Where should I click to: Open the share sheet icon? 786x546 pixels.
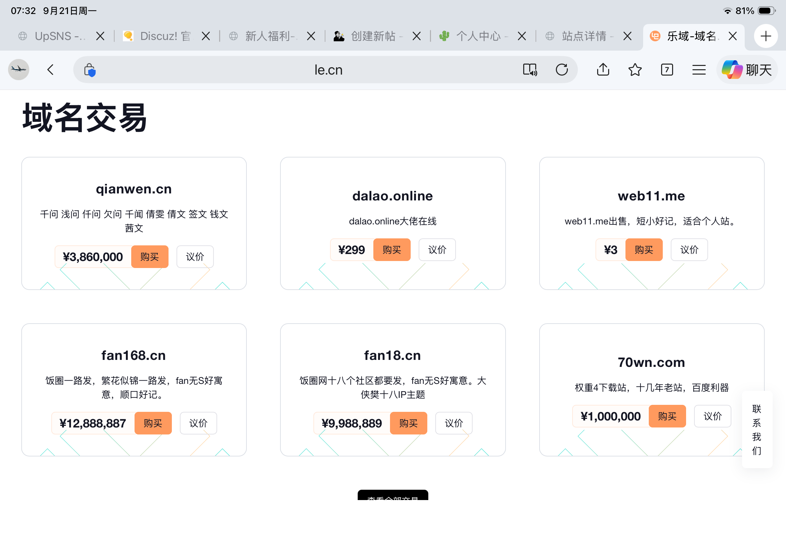[x=603, y=70]
